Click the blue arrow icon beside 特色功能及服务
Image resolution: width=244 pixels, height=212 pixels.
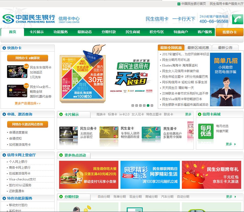pos(4,198)
